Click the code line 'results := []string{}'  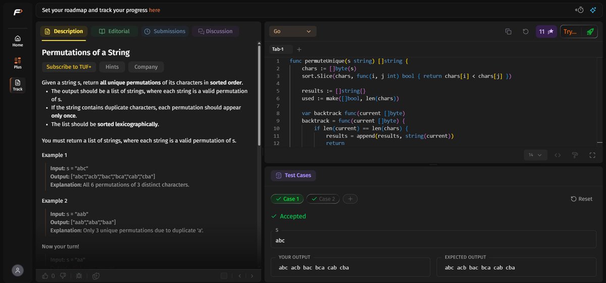pyautogui.click(x=333, y=91)
